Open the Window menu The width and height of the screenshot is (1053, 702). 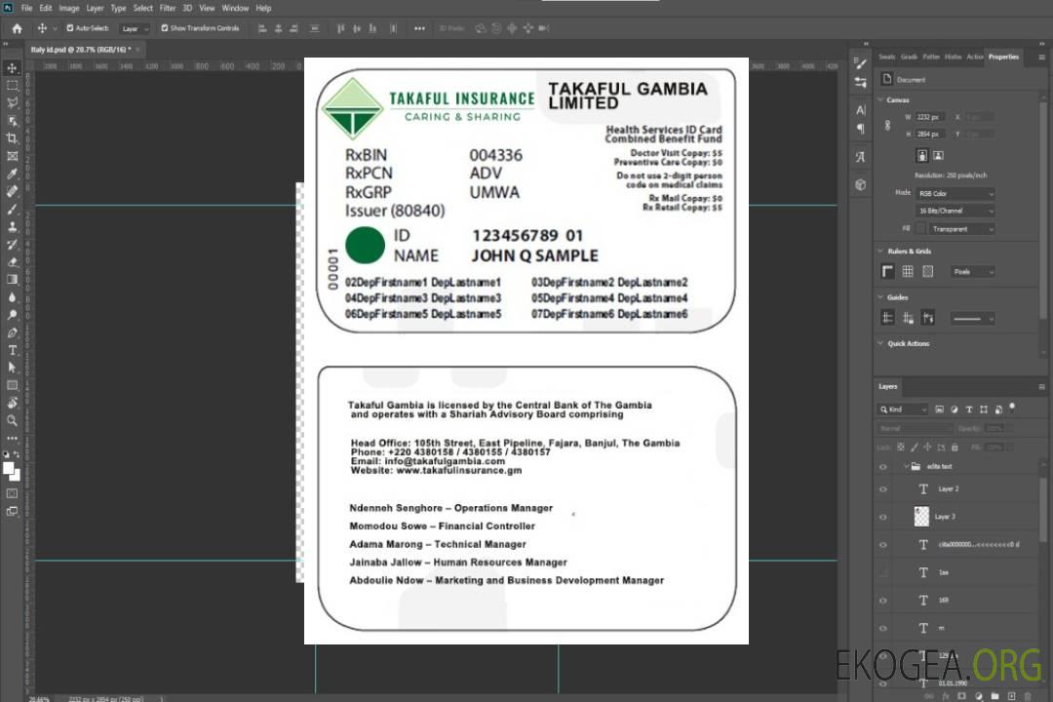235,8
